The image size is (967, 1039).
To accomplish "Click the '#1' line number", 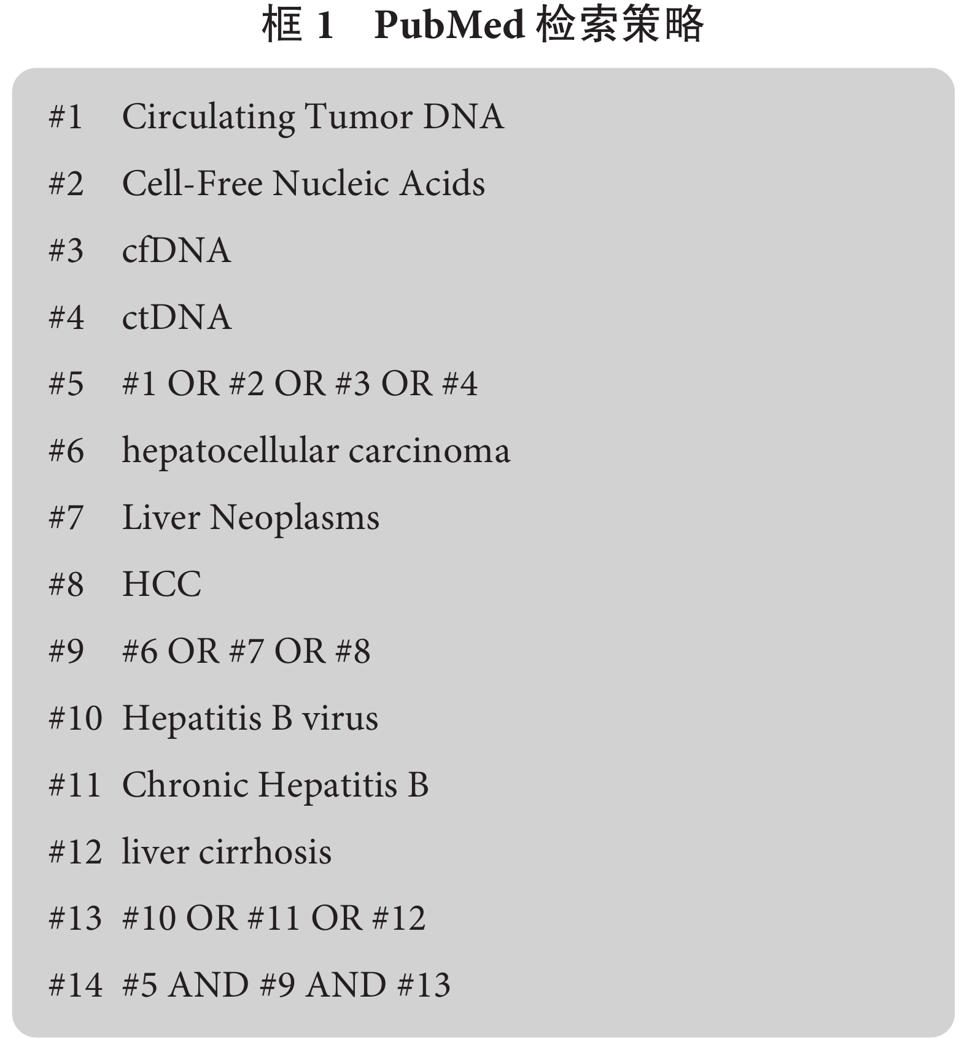I will 66,116.
